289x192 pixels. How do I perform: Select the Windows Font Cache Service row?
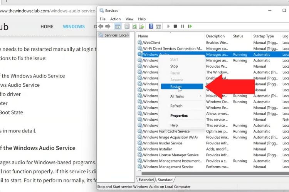[x=213, y=131]
